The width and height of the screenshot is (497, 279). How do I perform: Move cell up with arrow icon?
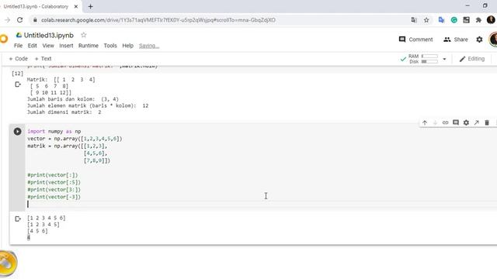425,122
